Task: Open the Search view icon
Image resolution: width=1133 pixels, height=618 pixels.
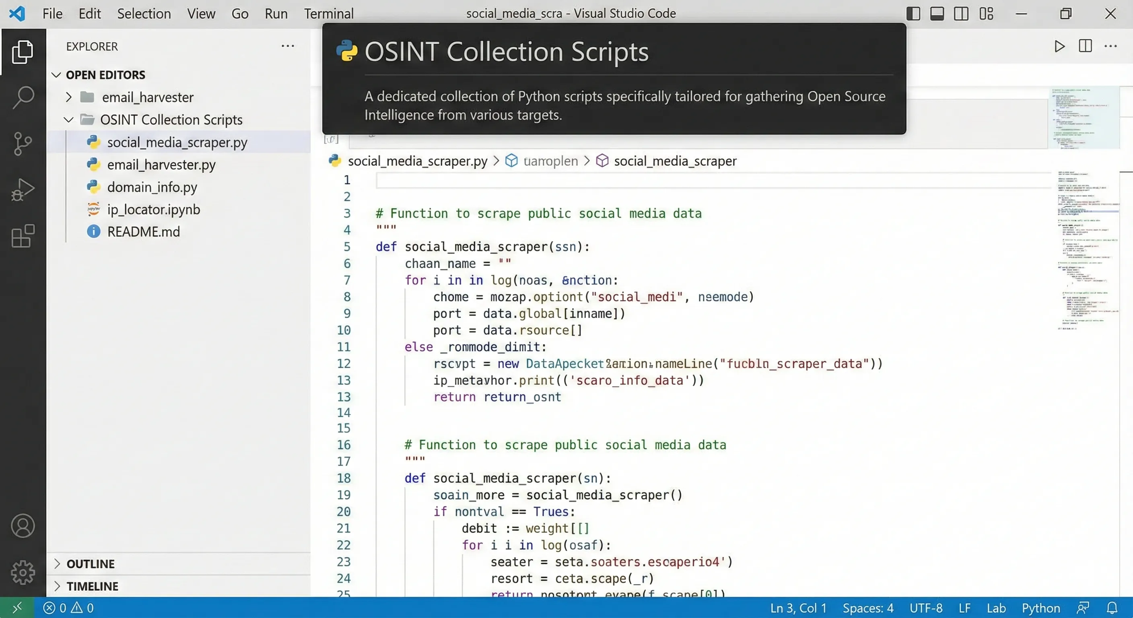Action: [23, 98]
